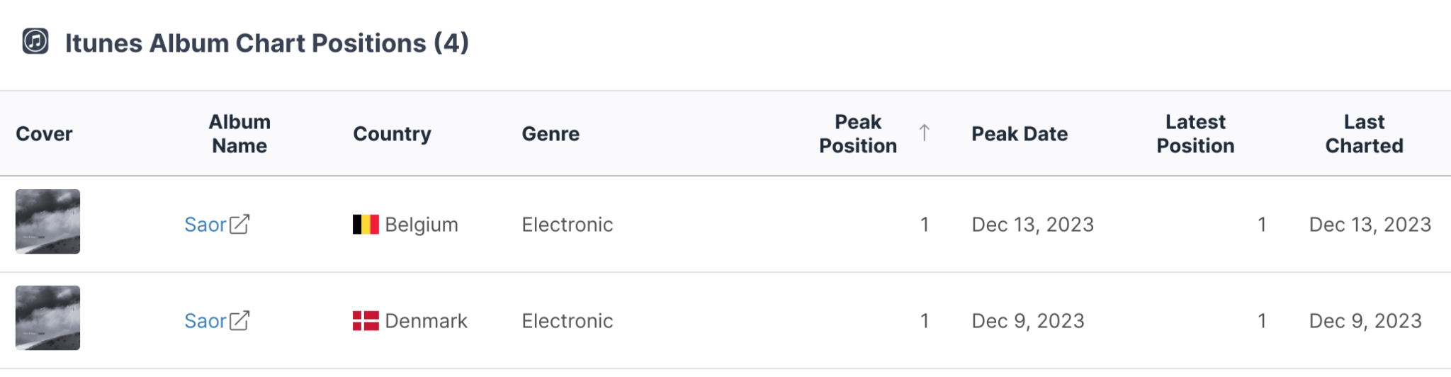This screenshot has height=377, width=1451.
Task: Click the Belgium flag icon
Action: point(366,224)
